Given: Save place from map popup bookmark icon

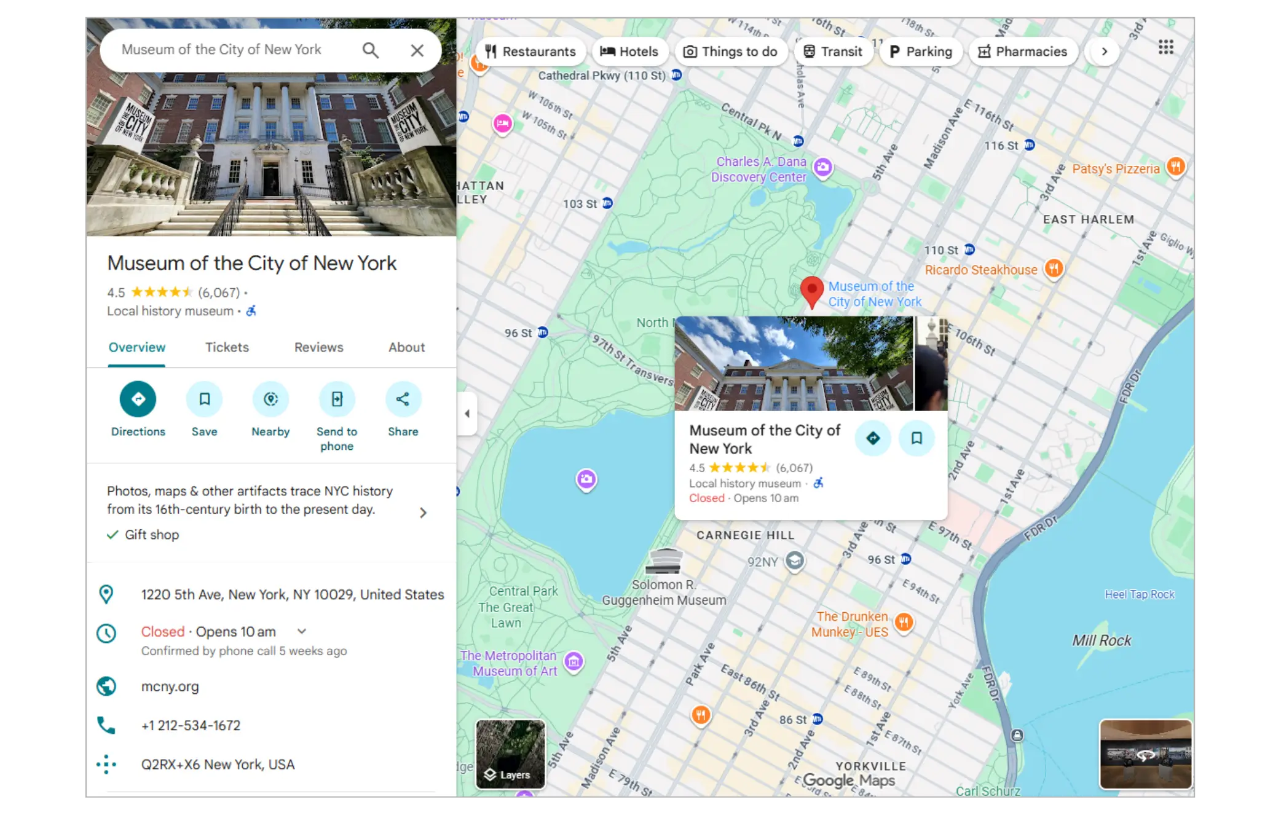Looking at the screenshot, I should point(916,438).
